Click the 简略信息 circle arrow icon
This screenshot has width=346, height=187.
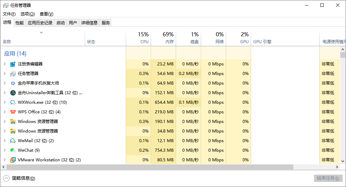(x=7, y=178)
